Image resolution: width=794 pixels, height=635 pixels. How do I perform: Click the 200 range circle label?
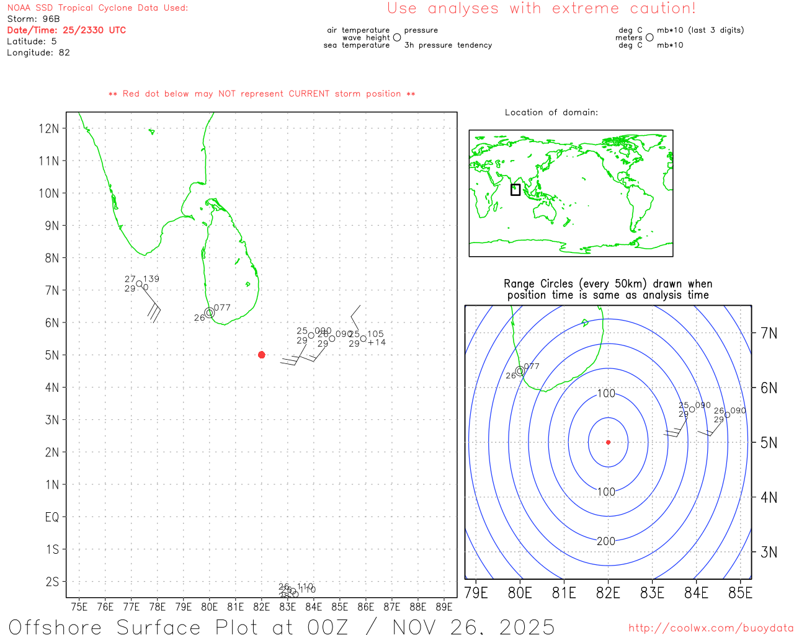tap(606, 541)
